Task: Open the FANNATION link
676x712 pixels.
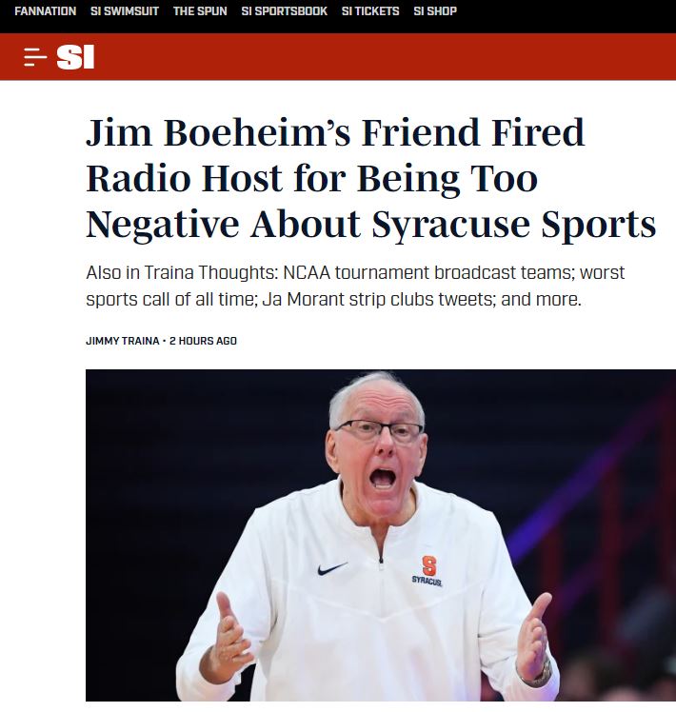Action: click(x=46, y=10)
